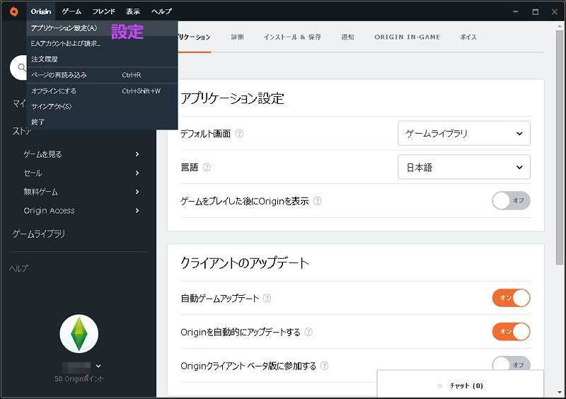Click blurred account username
Viewport: 566px width, 399px height.
(76, 367)
